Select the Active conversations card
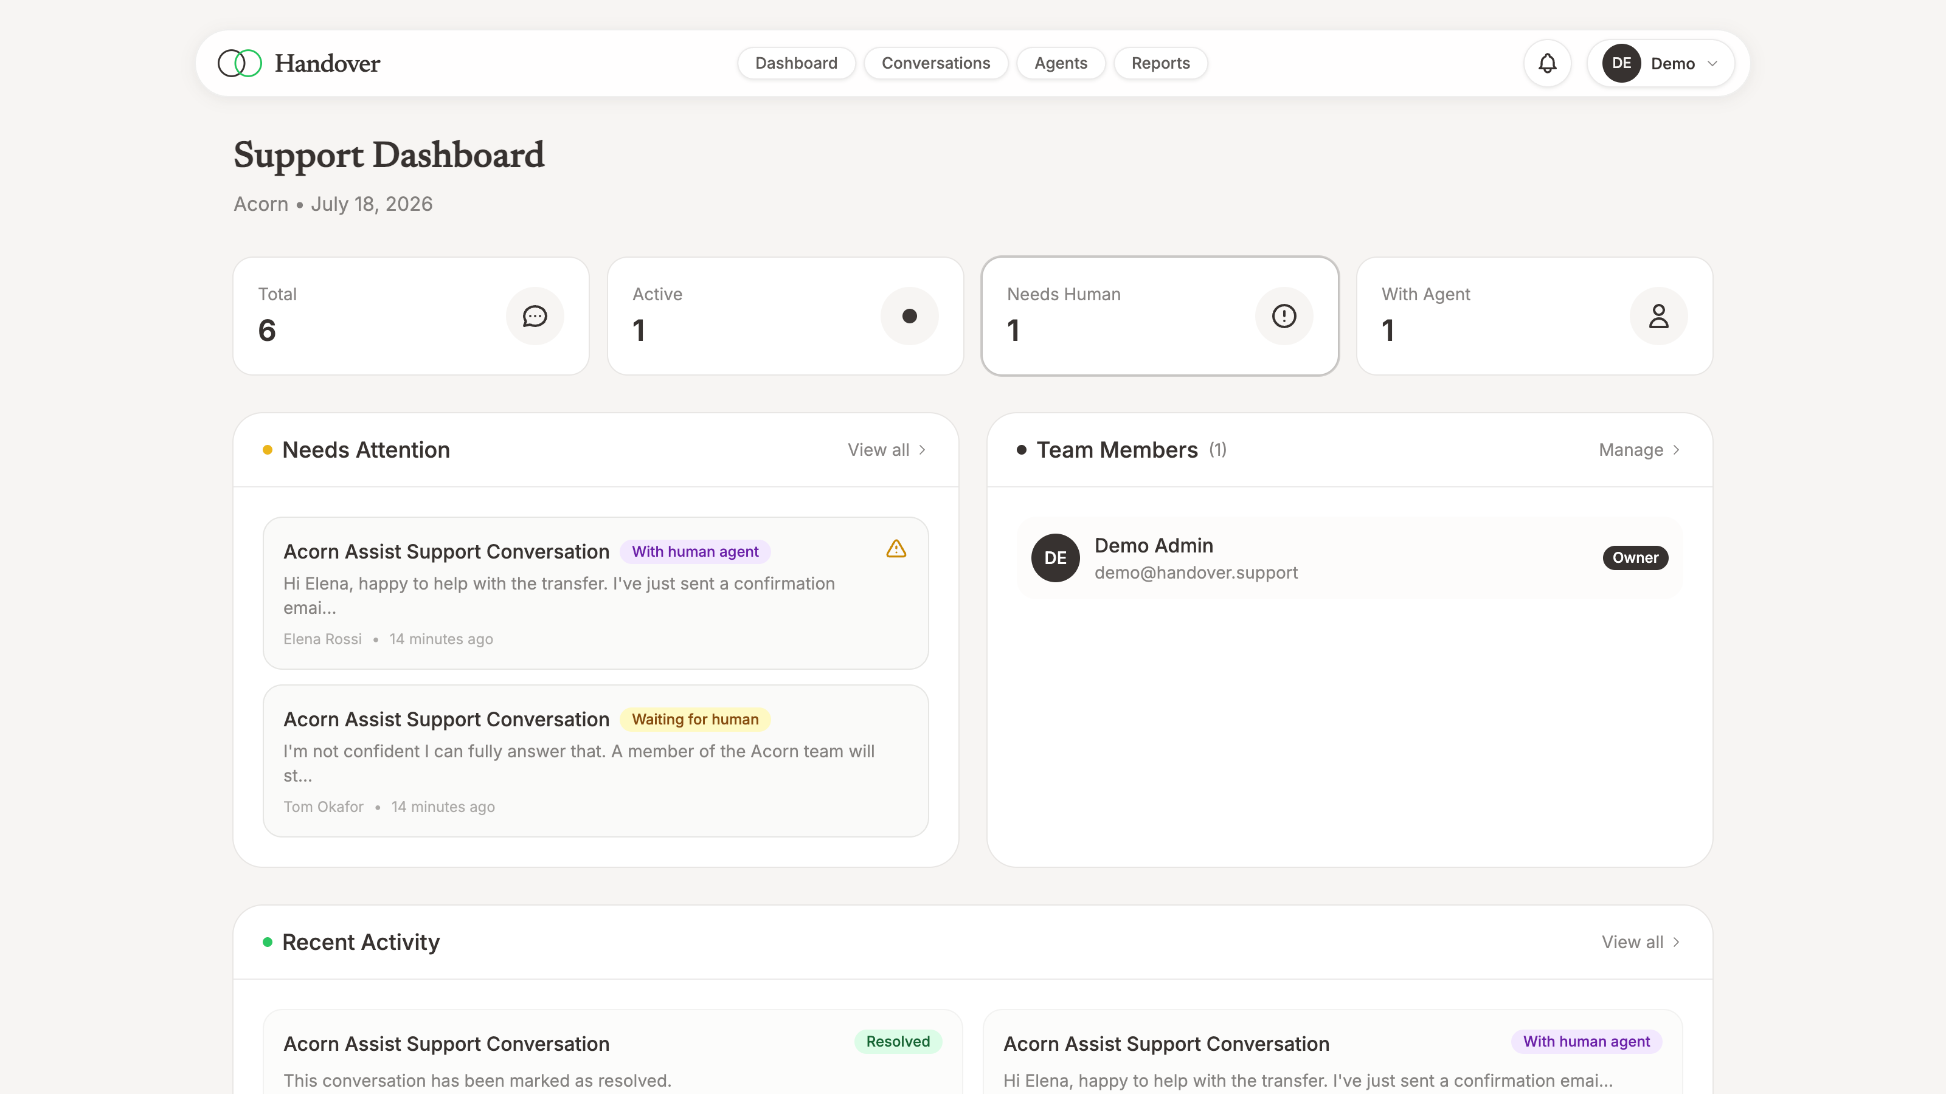 click(x=786, y=316)
